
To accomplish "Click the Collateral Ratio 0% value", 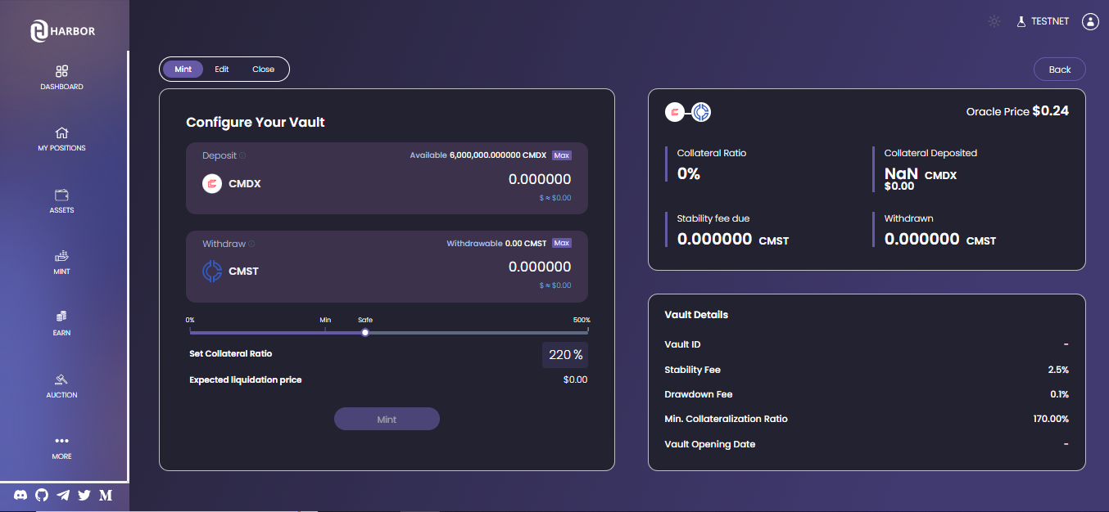I will (x=689, y=173).
